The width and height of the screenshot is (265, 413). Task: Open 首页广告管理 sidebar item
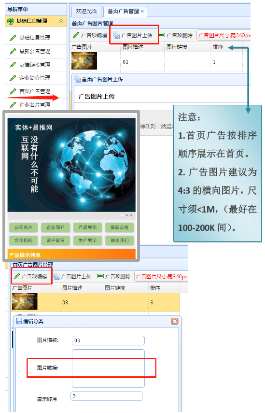34,91
